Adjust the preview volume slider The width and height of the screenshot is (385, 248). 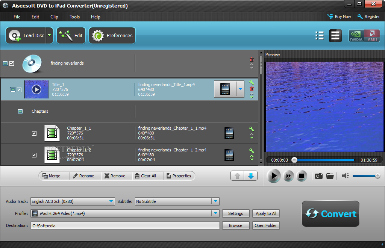tap(366, 176)
